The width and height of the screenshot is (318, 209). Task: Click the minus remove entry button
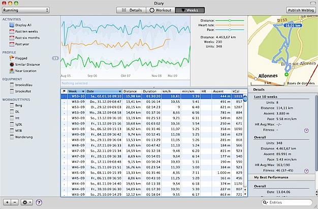coord(15,202)
